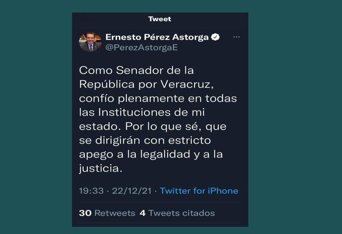
Task: Click the word legalidad in tweet
Action: pyautogui.click(x=165, y=154)
